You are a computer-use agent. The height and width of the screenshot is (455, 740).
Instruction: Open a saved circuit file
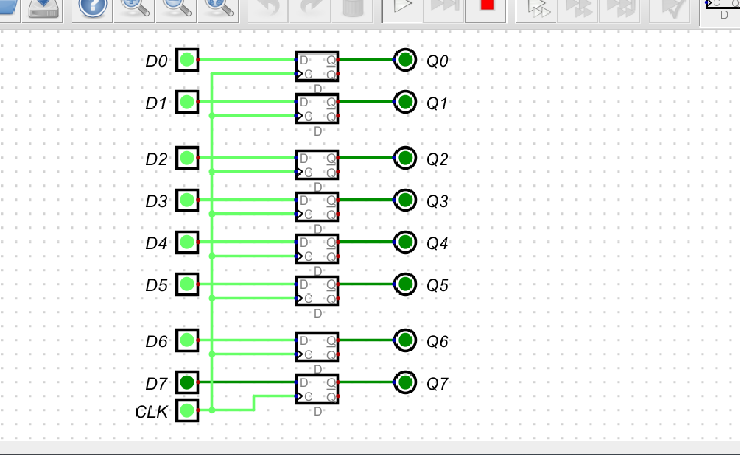click(8, 8)
